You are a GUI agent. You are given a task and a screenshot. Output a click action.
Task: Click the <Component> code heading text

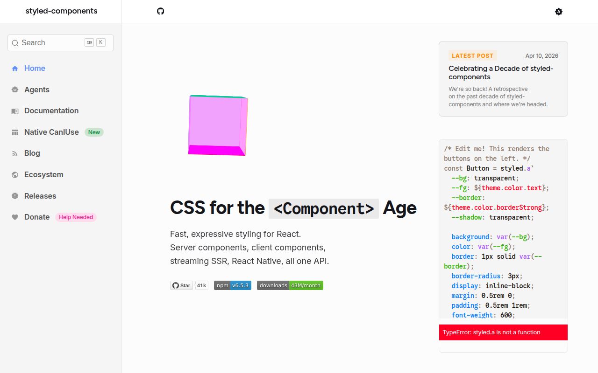click(324, 208)
